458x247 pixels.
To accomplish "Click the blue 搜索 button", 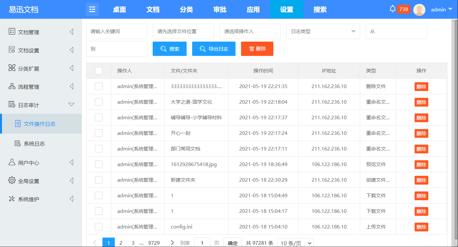I will 170,49.
